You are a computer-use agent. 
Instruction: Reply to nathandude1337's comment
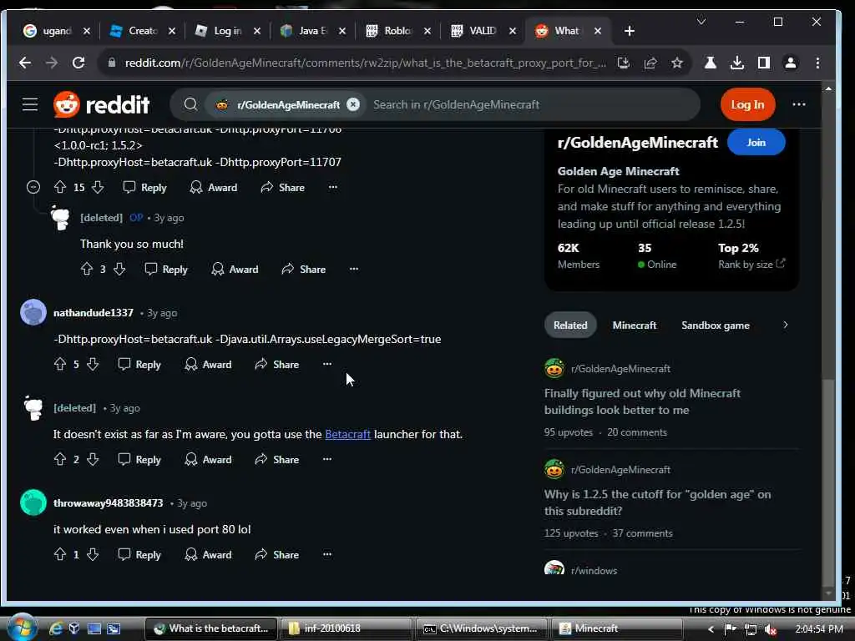pos(139,364)
